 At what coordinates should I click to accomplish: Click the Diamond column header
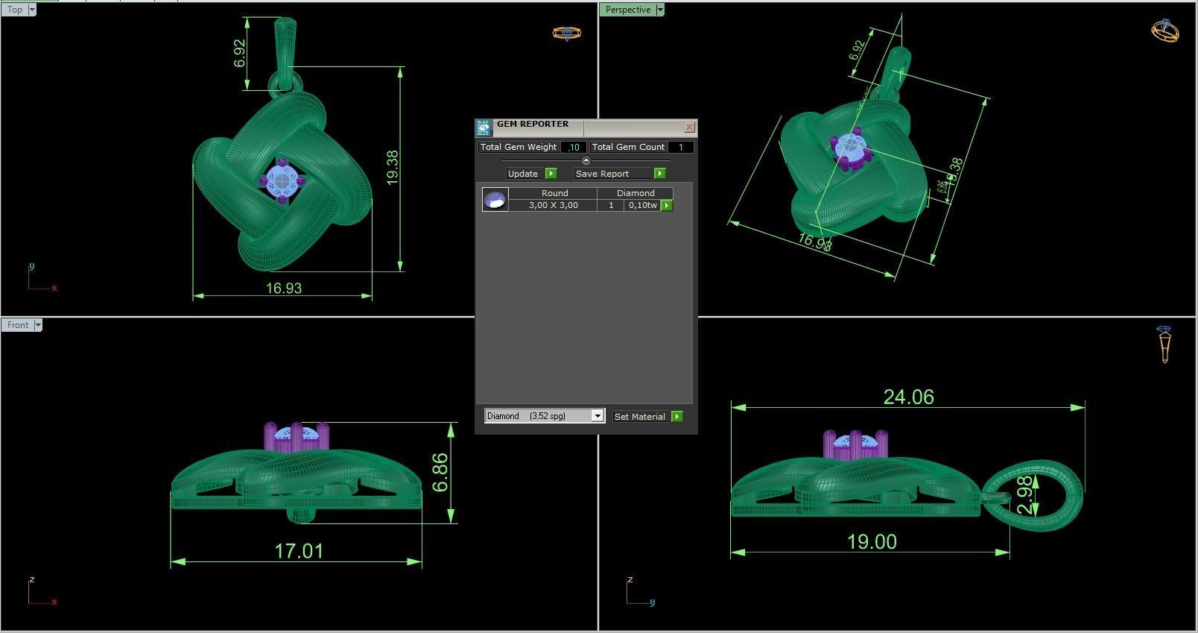point(636,193)
